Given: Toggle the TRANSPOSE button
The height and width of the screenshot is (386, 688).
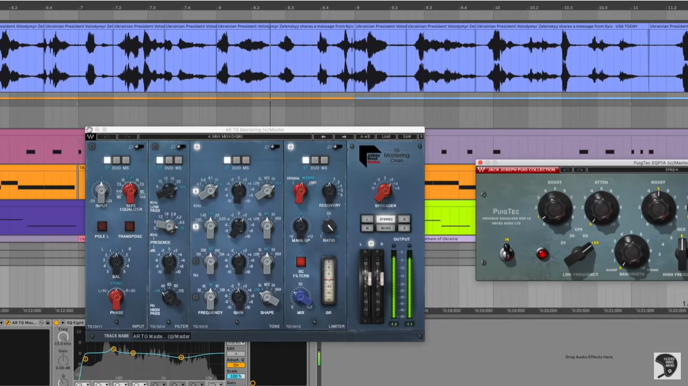Looking at the screenshot, I should (130, 226).
